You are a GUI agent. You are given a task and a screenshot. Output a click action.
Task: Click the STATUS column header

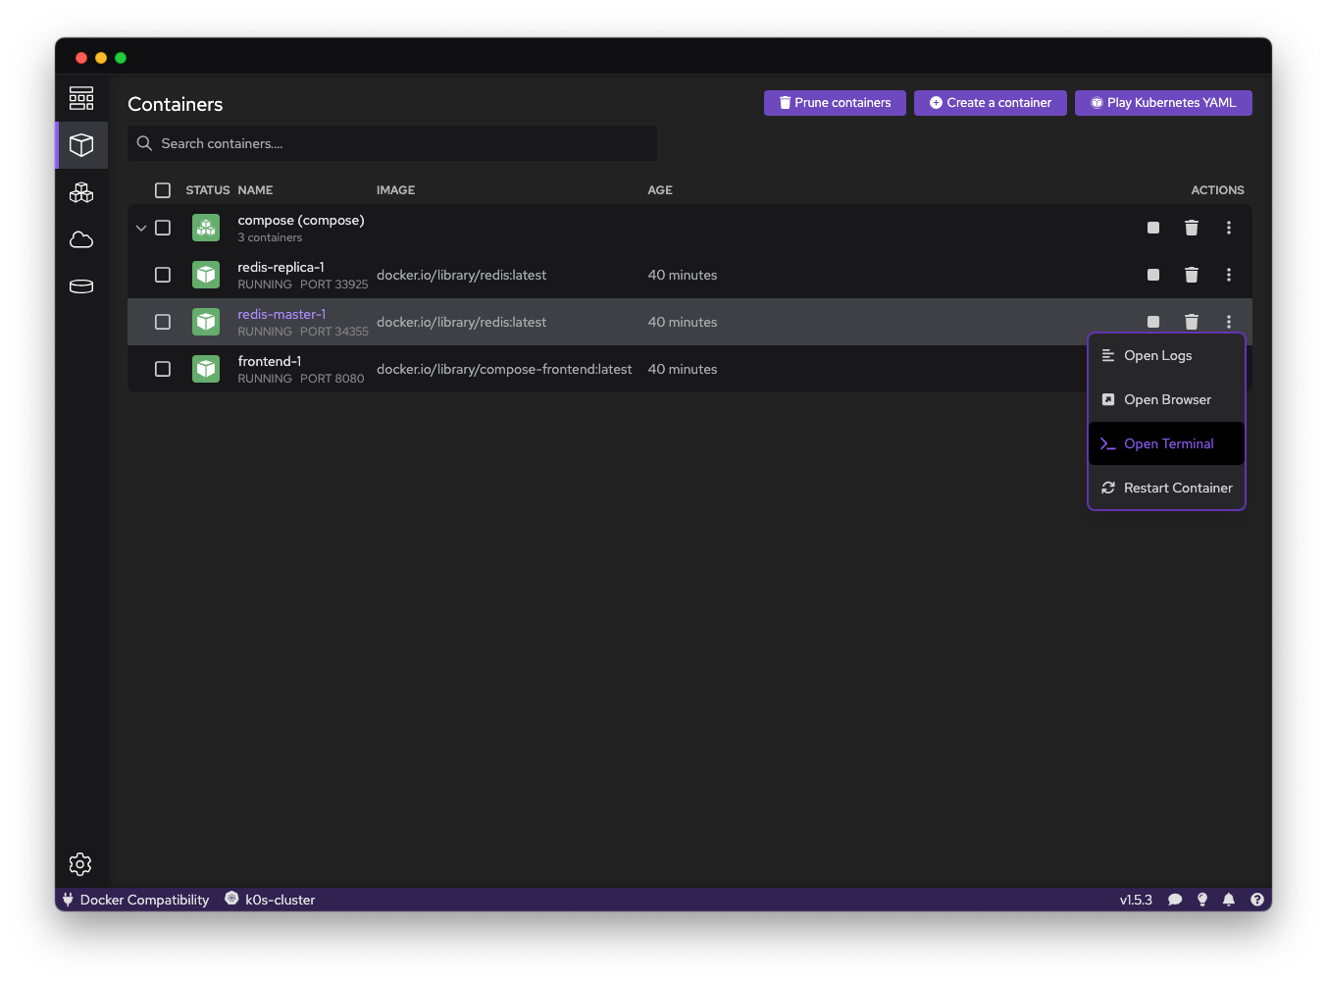(x=208, y=190)
